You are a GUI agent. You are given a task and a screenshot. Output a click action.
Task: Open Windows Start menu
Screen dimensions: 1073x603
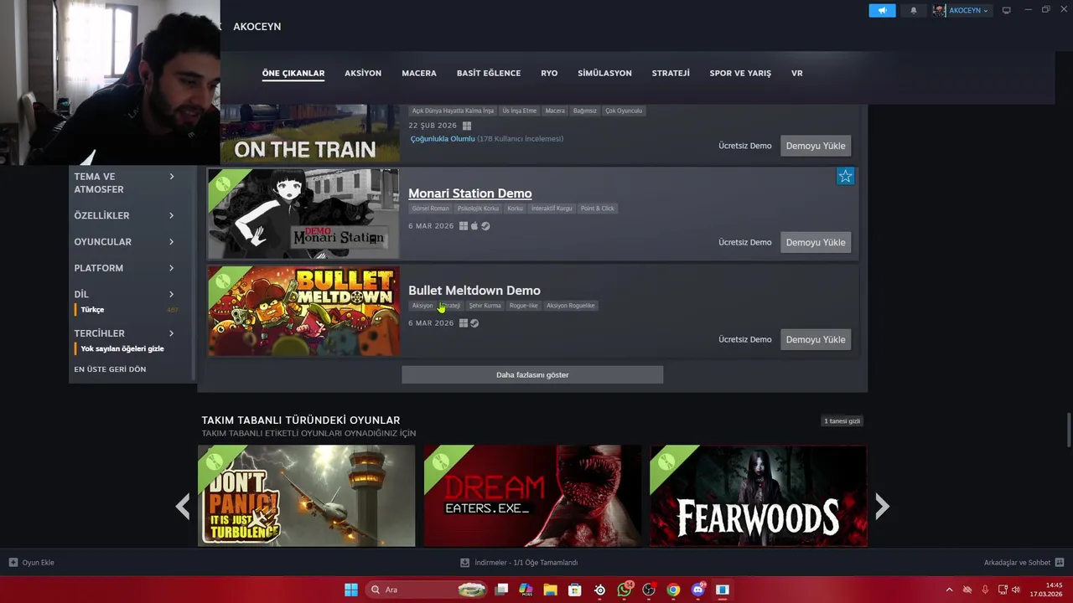[351, 590]
